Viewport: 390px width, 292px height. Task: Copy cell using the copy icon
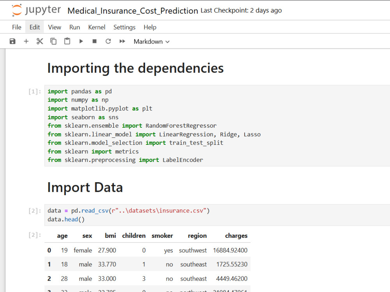pyautogui.click(x=53, y=41)
